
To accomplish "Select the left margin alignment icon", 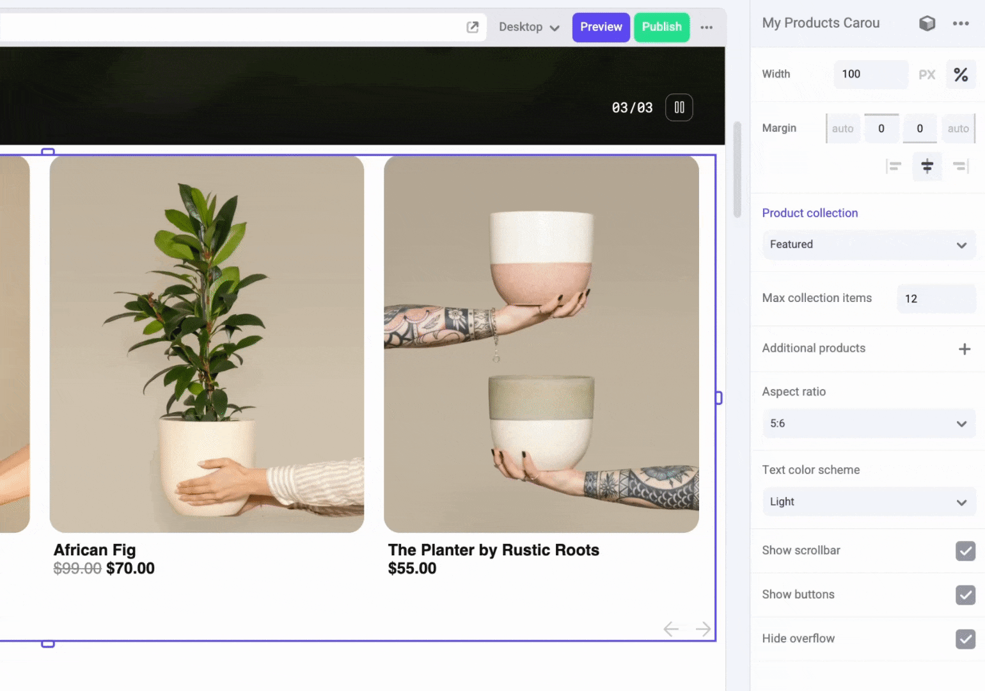I will 894,166.
